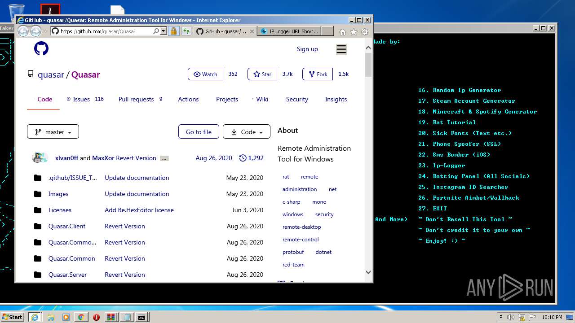Open Windows Media Player taskbar icon
Screen dimensions: 575x323
point(66,317)
